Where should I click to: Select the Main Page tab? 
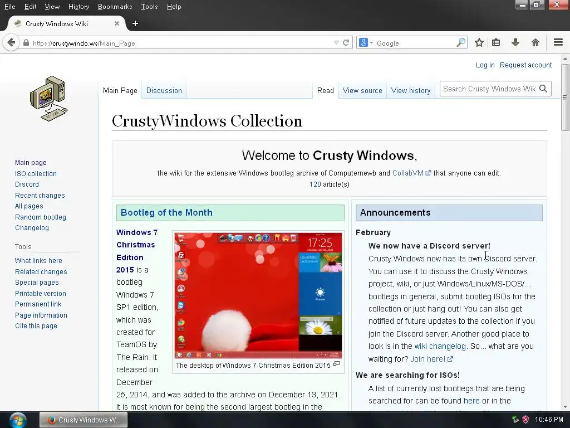click(120, 91)
